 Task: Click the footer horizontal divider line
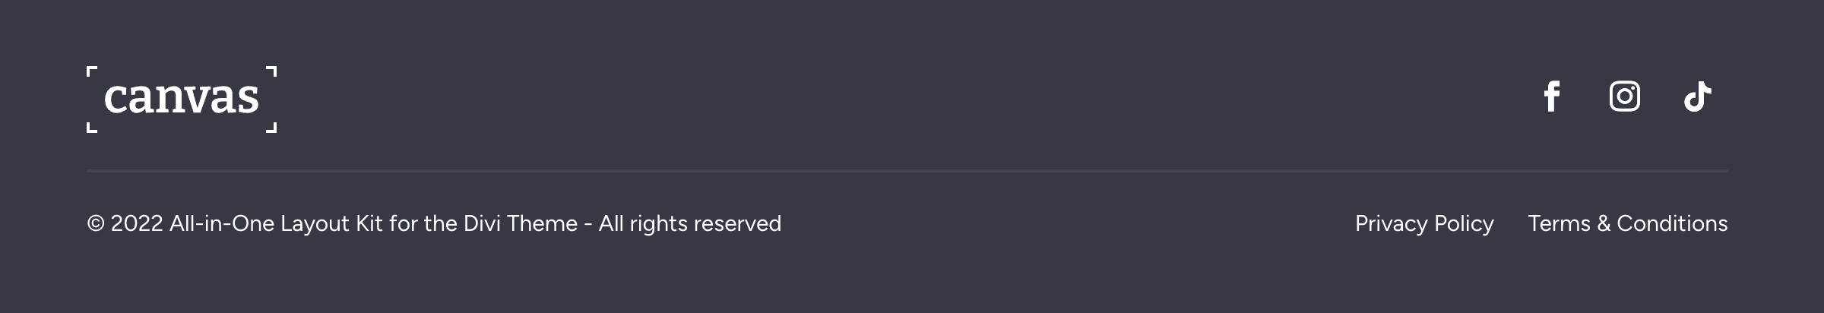click(x=907, y=171)
